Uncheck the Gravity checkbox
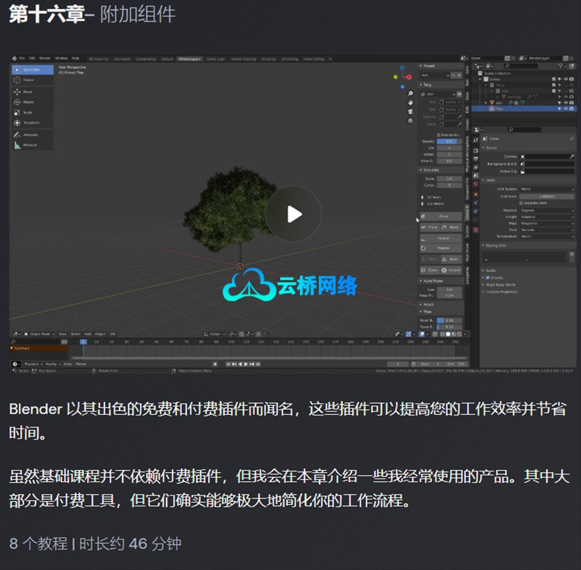 pyautogui.click(x=486, y=278)
